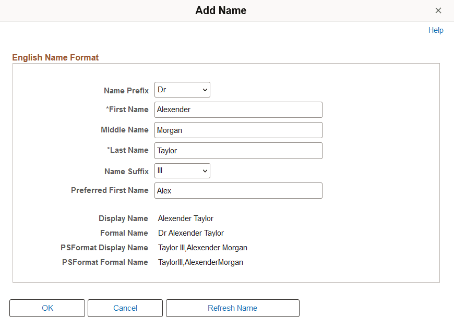Open the Help link
The height and width of the screenshot is (329, 454).
pyautogui.click(x=436, y=30)
